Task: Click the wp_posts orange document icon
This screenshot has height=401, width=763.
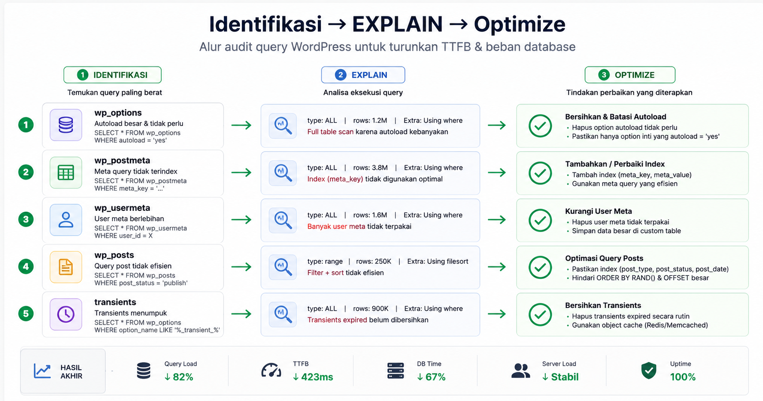Action: (x=66, y=267)
